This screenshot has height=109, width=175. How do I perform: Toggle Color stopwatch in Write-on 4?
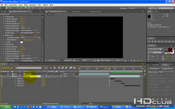coord(6,42)
